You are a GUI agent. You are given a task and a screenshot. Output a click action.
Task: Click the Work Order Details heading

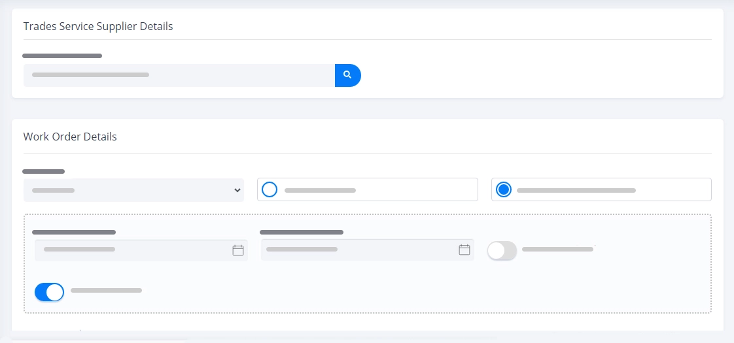[70, 137]
